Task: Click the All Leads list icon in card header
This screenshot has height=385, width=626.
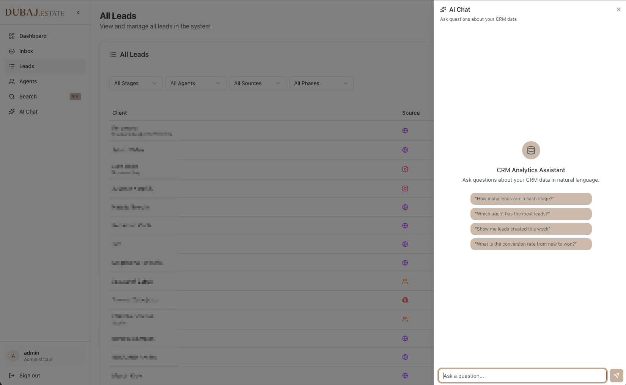Action: coord(113,55)
